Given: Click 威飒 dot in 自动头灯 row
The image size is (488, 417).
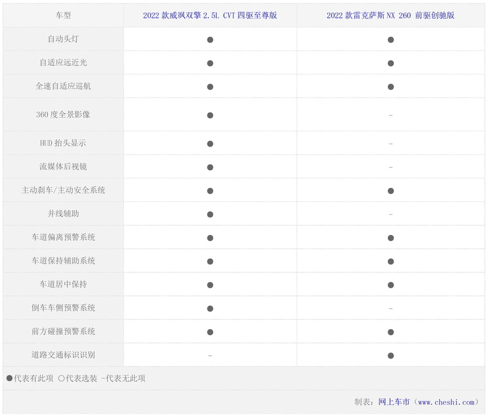Looking at the screenshot, I should click(210, 40).
